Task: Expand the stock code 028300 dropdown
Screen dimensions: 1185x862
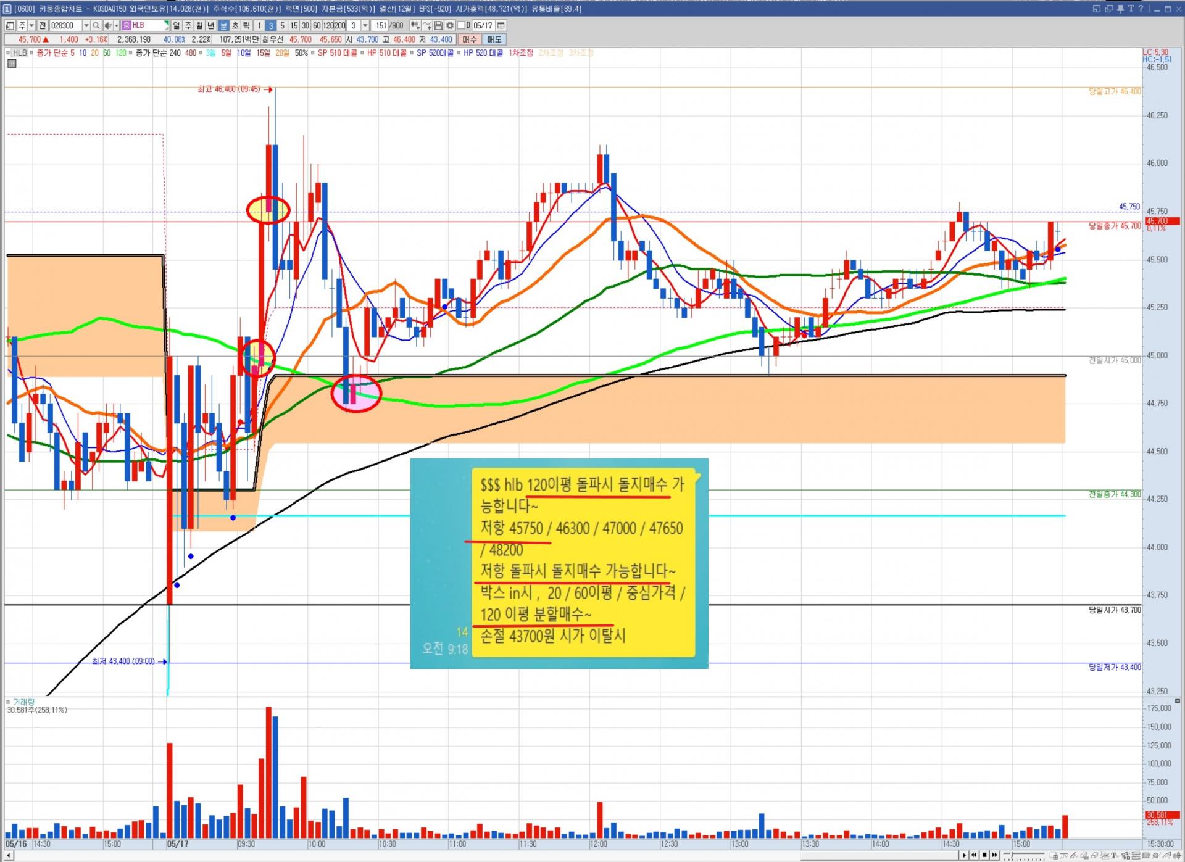Action: pos(86,25)
